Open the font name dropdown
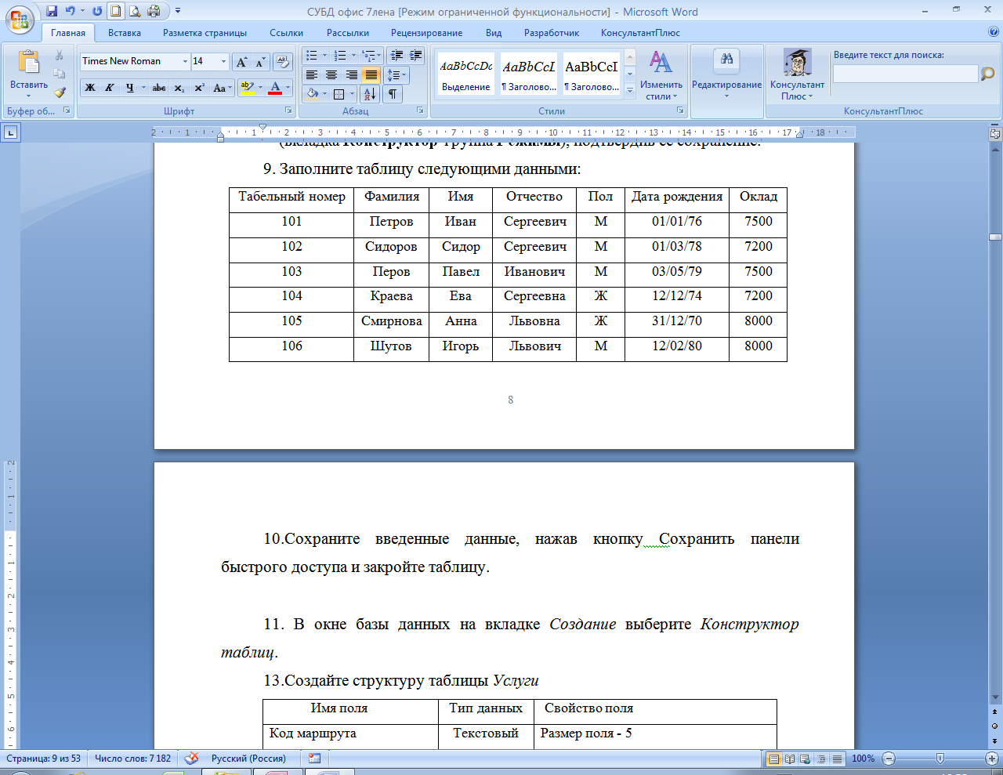Viewport: 1003px width, 775px height. point(186,61)
